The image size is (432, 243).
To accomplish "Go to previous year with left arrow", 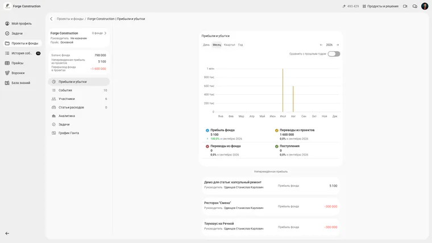I will click(x=321, y=45).
